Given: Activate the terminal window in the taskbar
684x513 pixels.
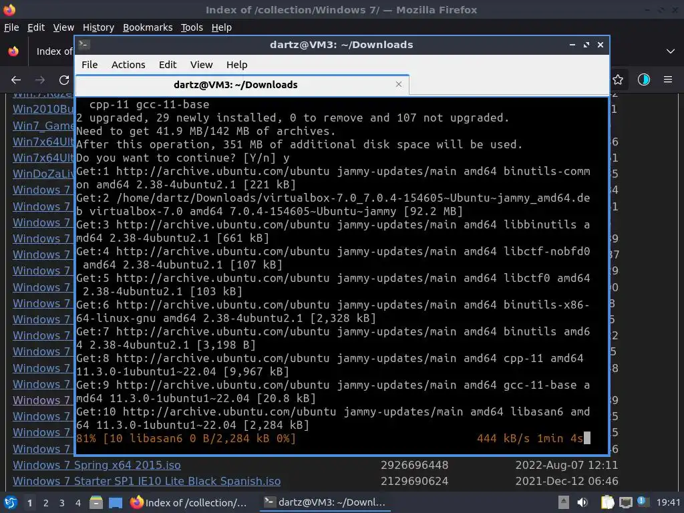Looking at the screenshot, I should (325, 502).
